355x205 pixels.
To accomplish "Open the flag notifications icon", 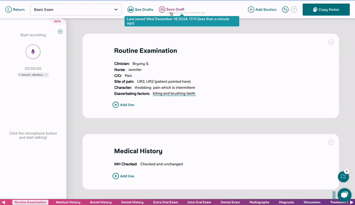I will pyautogui.click(x=343, y=177).
